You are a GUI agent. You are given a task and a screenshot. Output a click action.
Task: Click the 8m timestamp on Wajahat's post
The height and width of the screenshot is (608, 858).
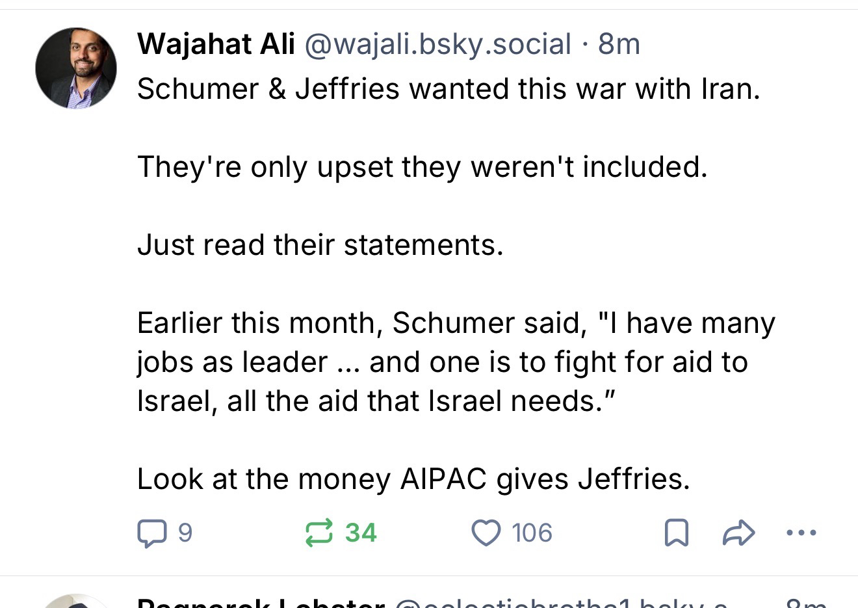[619, 44]
